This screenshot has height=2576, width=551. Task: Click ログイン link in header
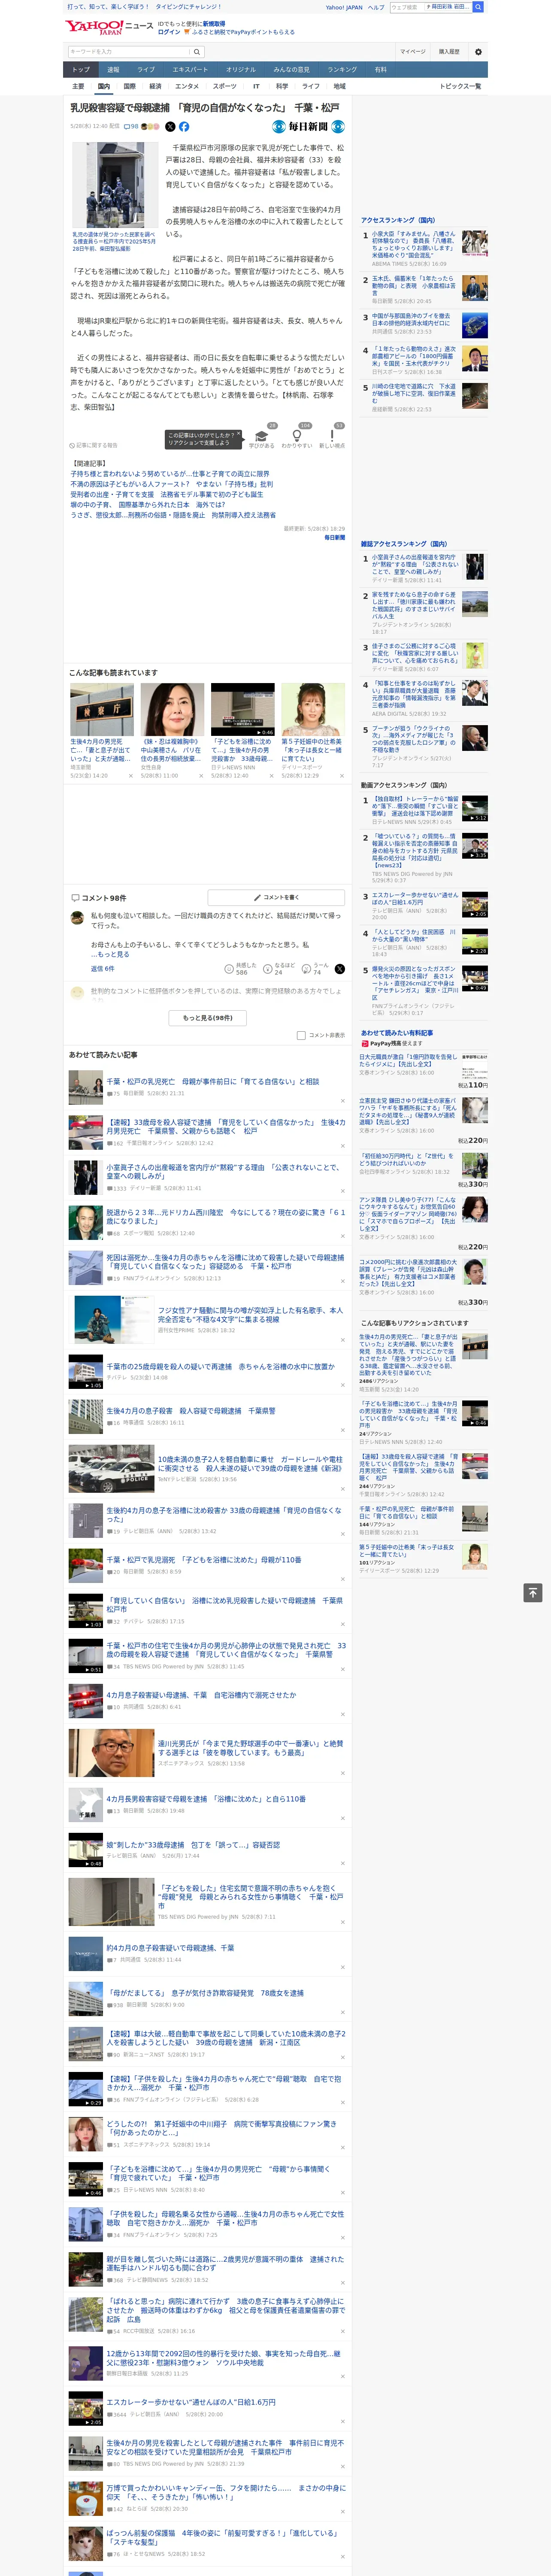coord(169,32)
